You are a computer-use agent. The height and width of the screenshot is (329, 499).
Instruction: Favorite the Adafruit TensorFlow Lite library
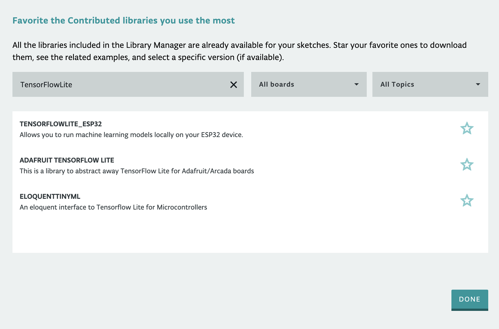(x=467, y=164)
